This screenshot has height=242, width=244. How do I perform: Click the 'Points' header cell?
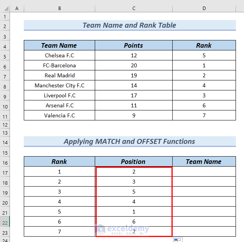pos(134,45)
